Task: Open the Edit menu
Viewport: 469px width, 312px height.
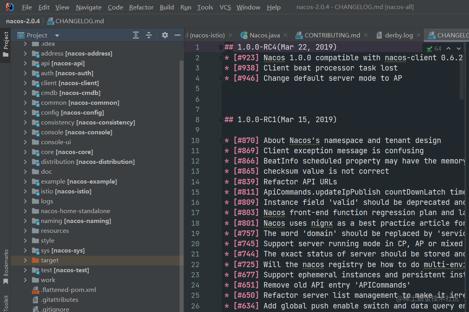Action: click(x=44, y=7)
